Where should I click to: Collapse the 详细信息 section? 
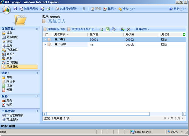tap(37, 29)
